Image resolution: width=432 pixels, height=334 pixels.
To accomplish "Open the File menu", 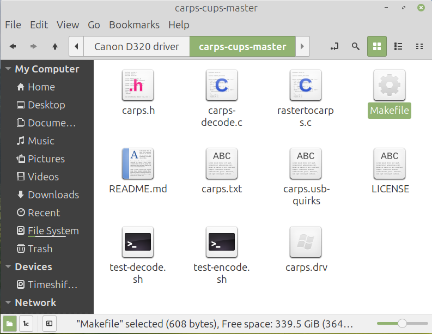I will tap(13, 25).
